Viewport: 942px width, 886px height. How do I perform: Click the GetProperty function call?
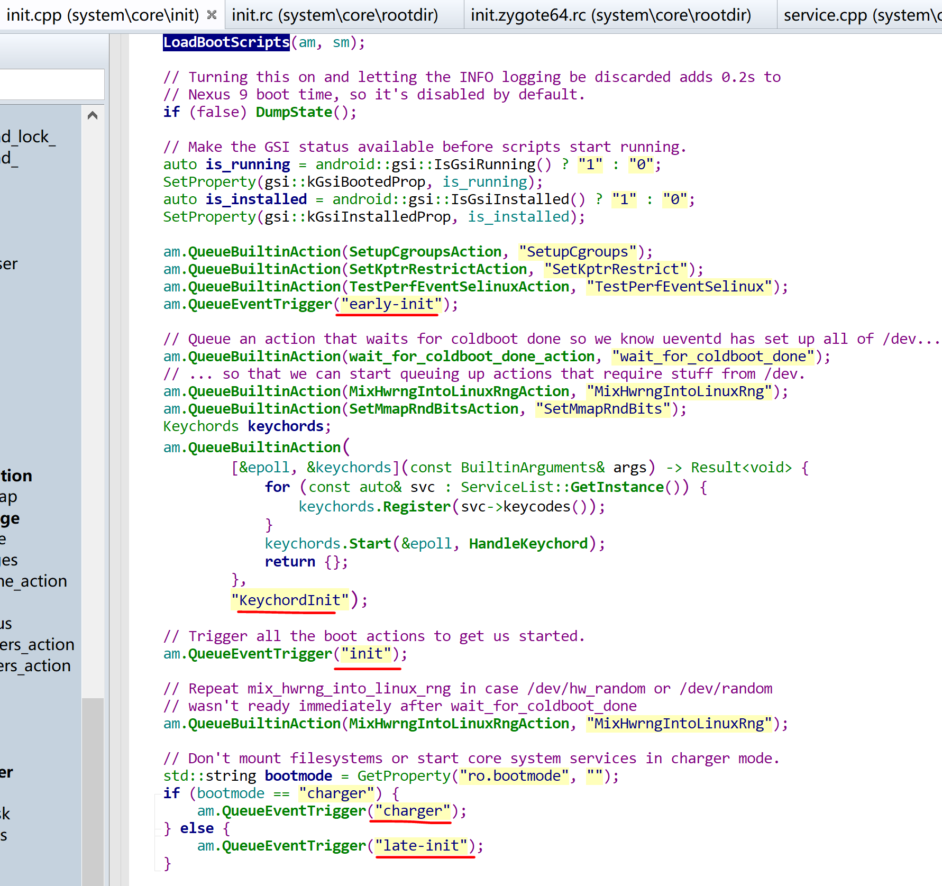pos(404,776)
